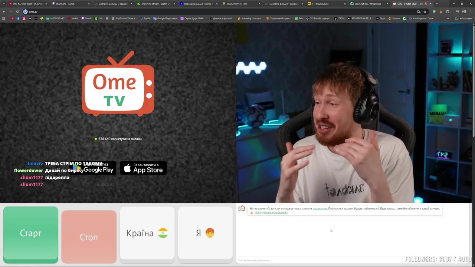Open the Я gender selector

pyautogui.click(x=205, y=233)
